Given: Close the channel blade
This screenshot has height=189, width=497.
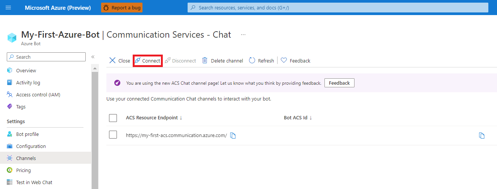Looking at the screenshot, I should [120, 61].
